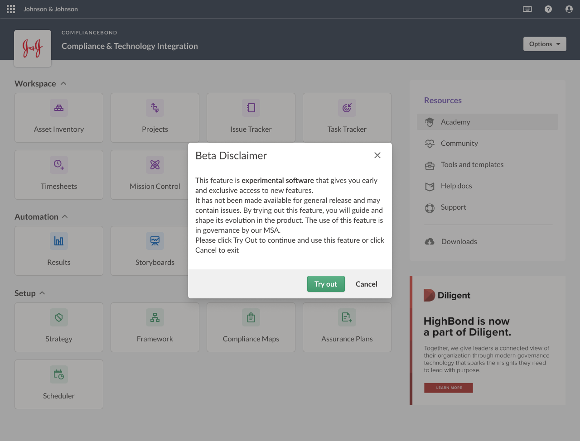Screen dimensions: 580x441
Task: Click the keyboard shortcuts icon
Action: [527, 9]
